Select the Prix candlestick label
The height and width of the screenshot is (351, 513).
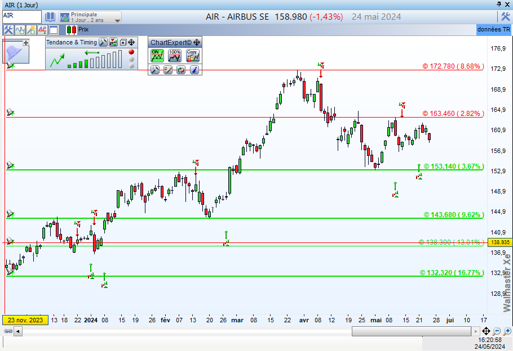(x=83, y=30)
